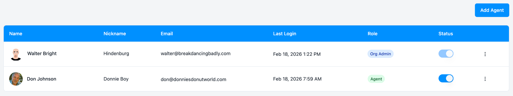Click the Role column header
The width and height of the screenshot is (513, 96).
click(x=372, y=34)
